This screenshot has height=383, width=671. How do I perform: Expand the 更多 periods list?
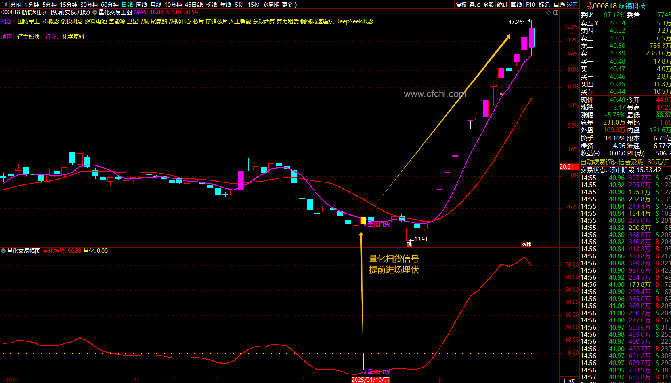click(x=289, y=5)
